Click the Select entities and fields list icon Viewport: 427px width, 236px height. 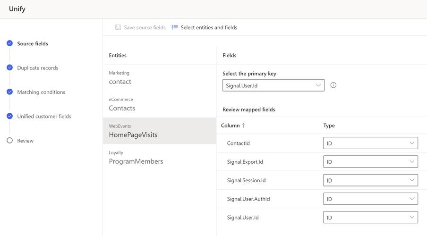175,27
